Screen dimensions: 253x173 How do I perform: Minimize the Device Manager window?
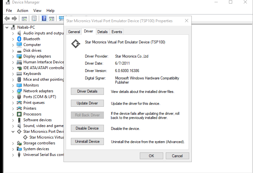coord(216,2)
